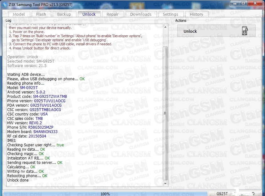Click "Press 'Unlock' button for direct unlock" line
265x196 pixels.
tap(40, 48)
